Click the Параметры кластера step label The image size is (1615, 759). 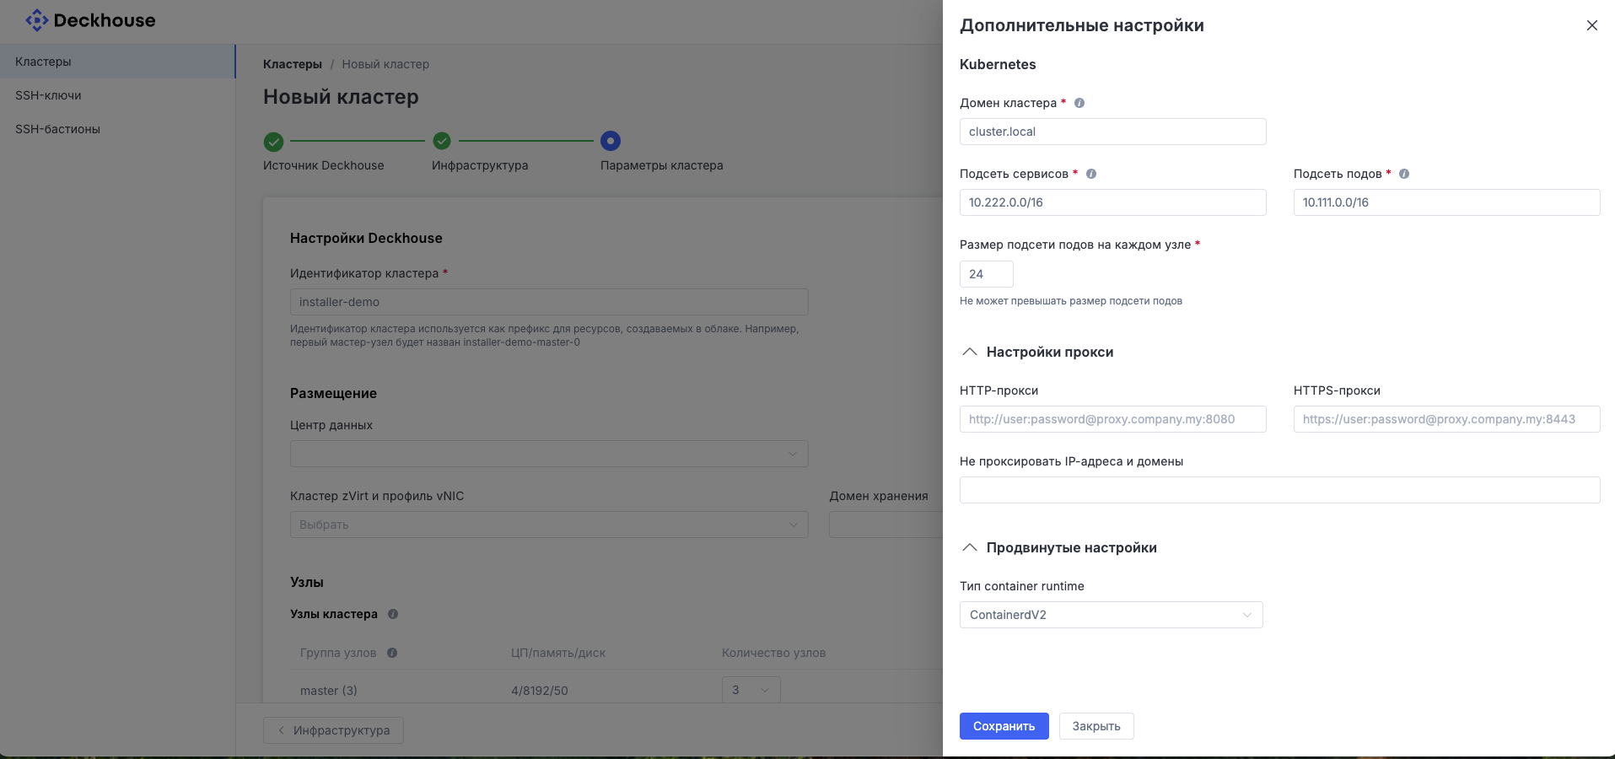click(x=661, y=165)
